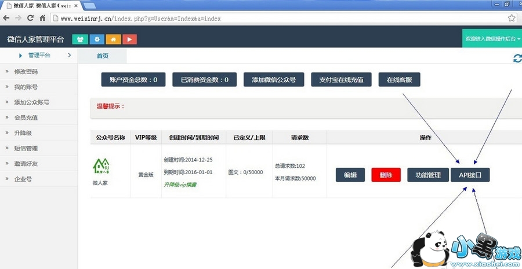Select the 微信人家 browser tab
This screenshot has height=269, width=522.
(42, 6)
